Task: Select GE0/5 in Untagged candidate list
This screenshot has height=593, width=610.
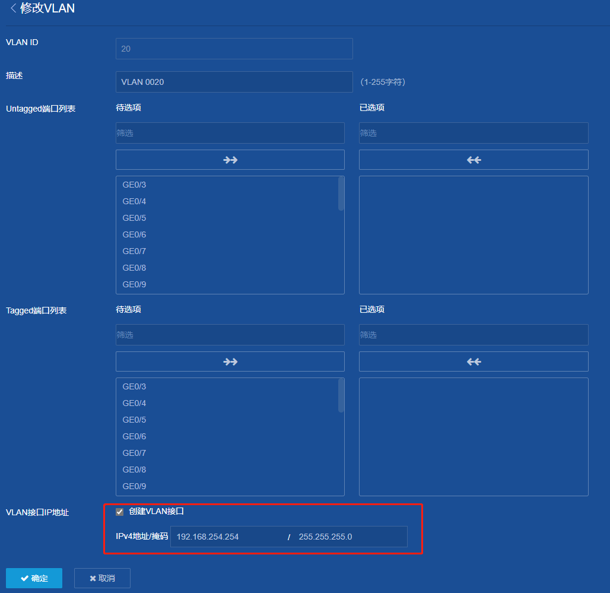Action: pos(134,218)
